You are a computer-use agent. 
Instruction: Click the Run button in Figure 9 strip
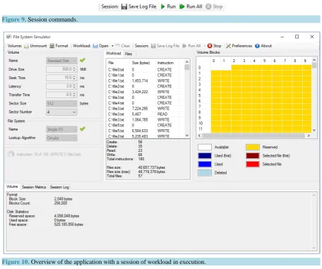pyautogui.click(x=168, y=6)
